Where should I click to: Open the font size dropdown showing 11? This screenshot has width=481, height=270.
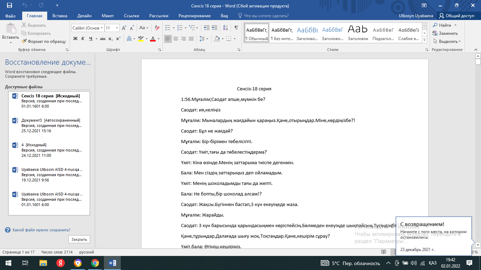pyautogui.click(x=118, y=28)
